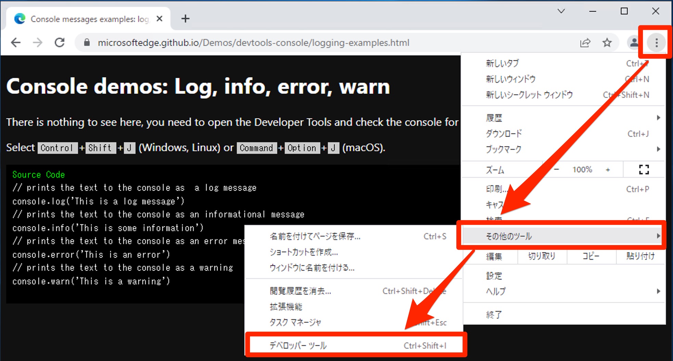The height and width of the screenshot is (361, 673).
Task: Reload the current page
Action: (60, 42)
